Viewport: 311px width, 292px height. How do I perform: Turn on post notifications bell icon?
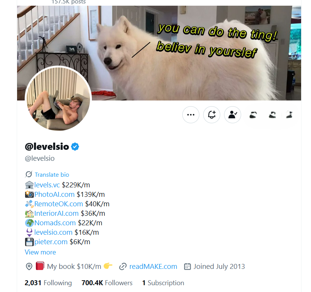[x=212, y=115]
